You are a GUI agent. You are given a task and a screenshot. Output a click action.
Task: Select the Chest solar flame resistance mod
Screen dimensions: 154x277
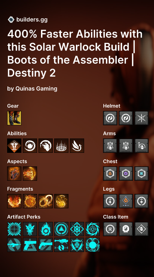pyautogui.click(x=110, y=174)
